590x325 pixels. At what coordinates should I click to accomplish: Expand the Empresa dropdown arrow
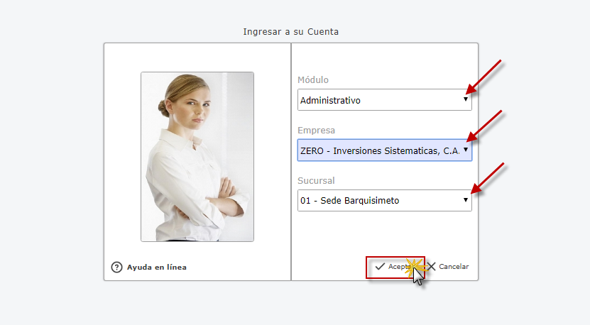[466, 150]
